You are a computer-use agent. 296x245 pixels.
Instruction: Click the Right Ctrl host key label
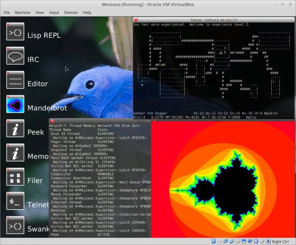[280, 241]
